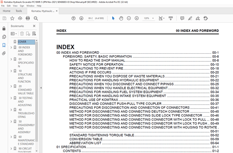
Task: Expand the 50 DISASSEMBLY AND ASSEMBLY bookmark
Action: (11, 121)
